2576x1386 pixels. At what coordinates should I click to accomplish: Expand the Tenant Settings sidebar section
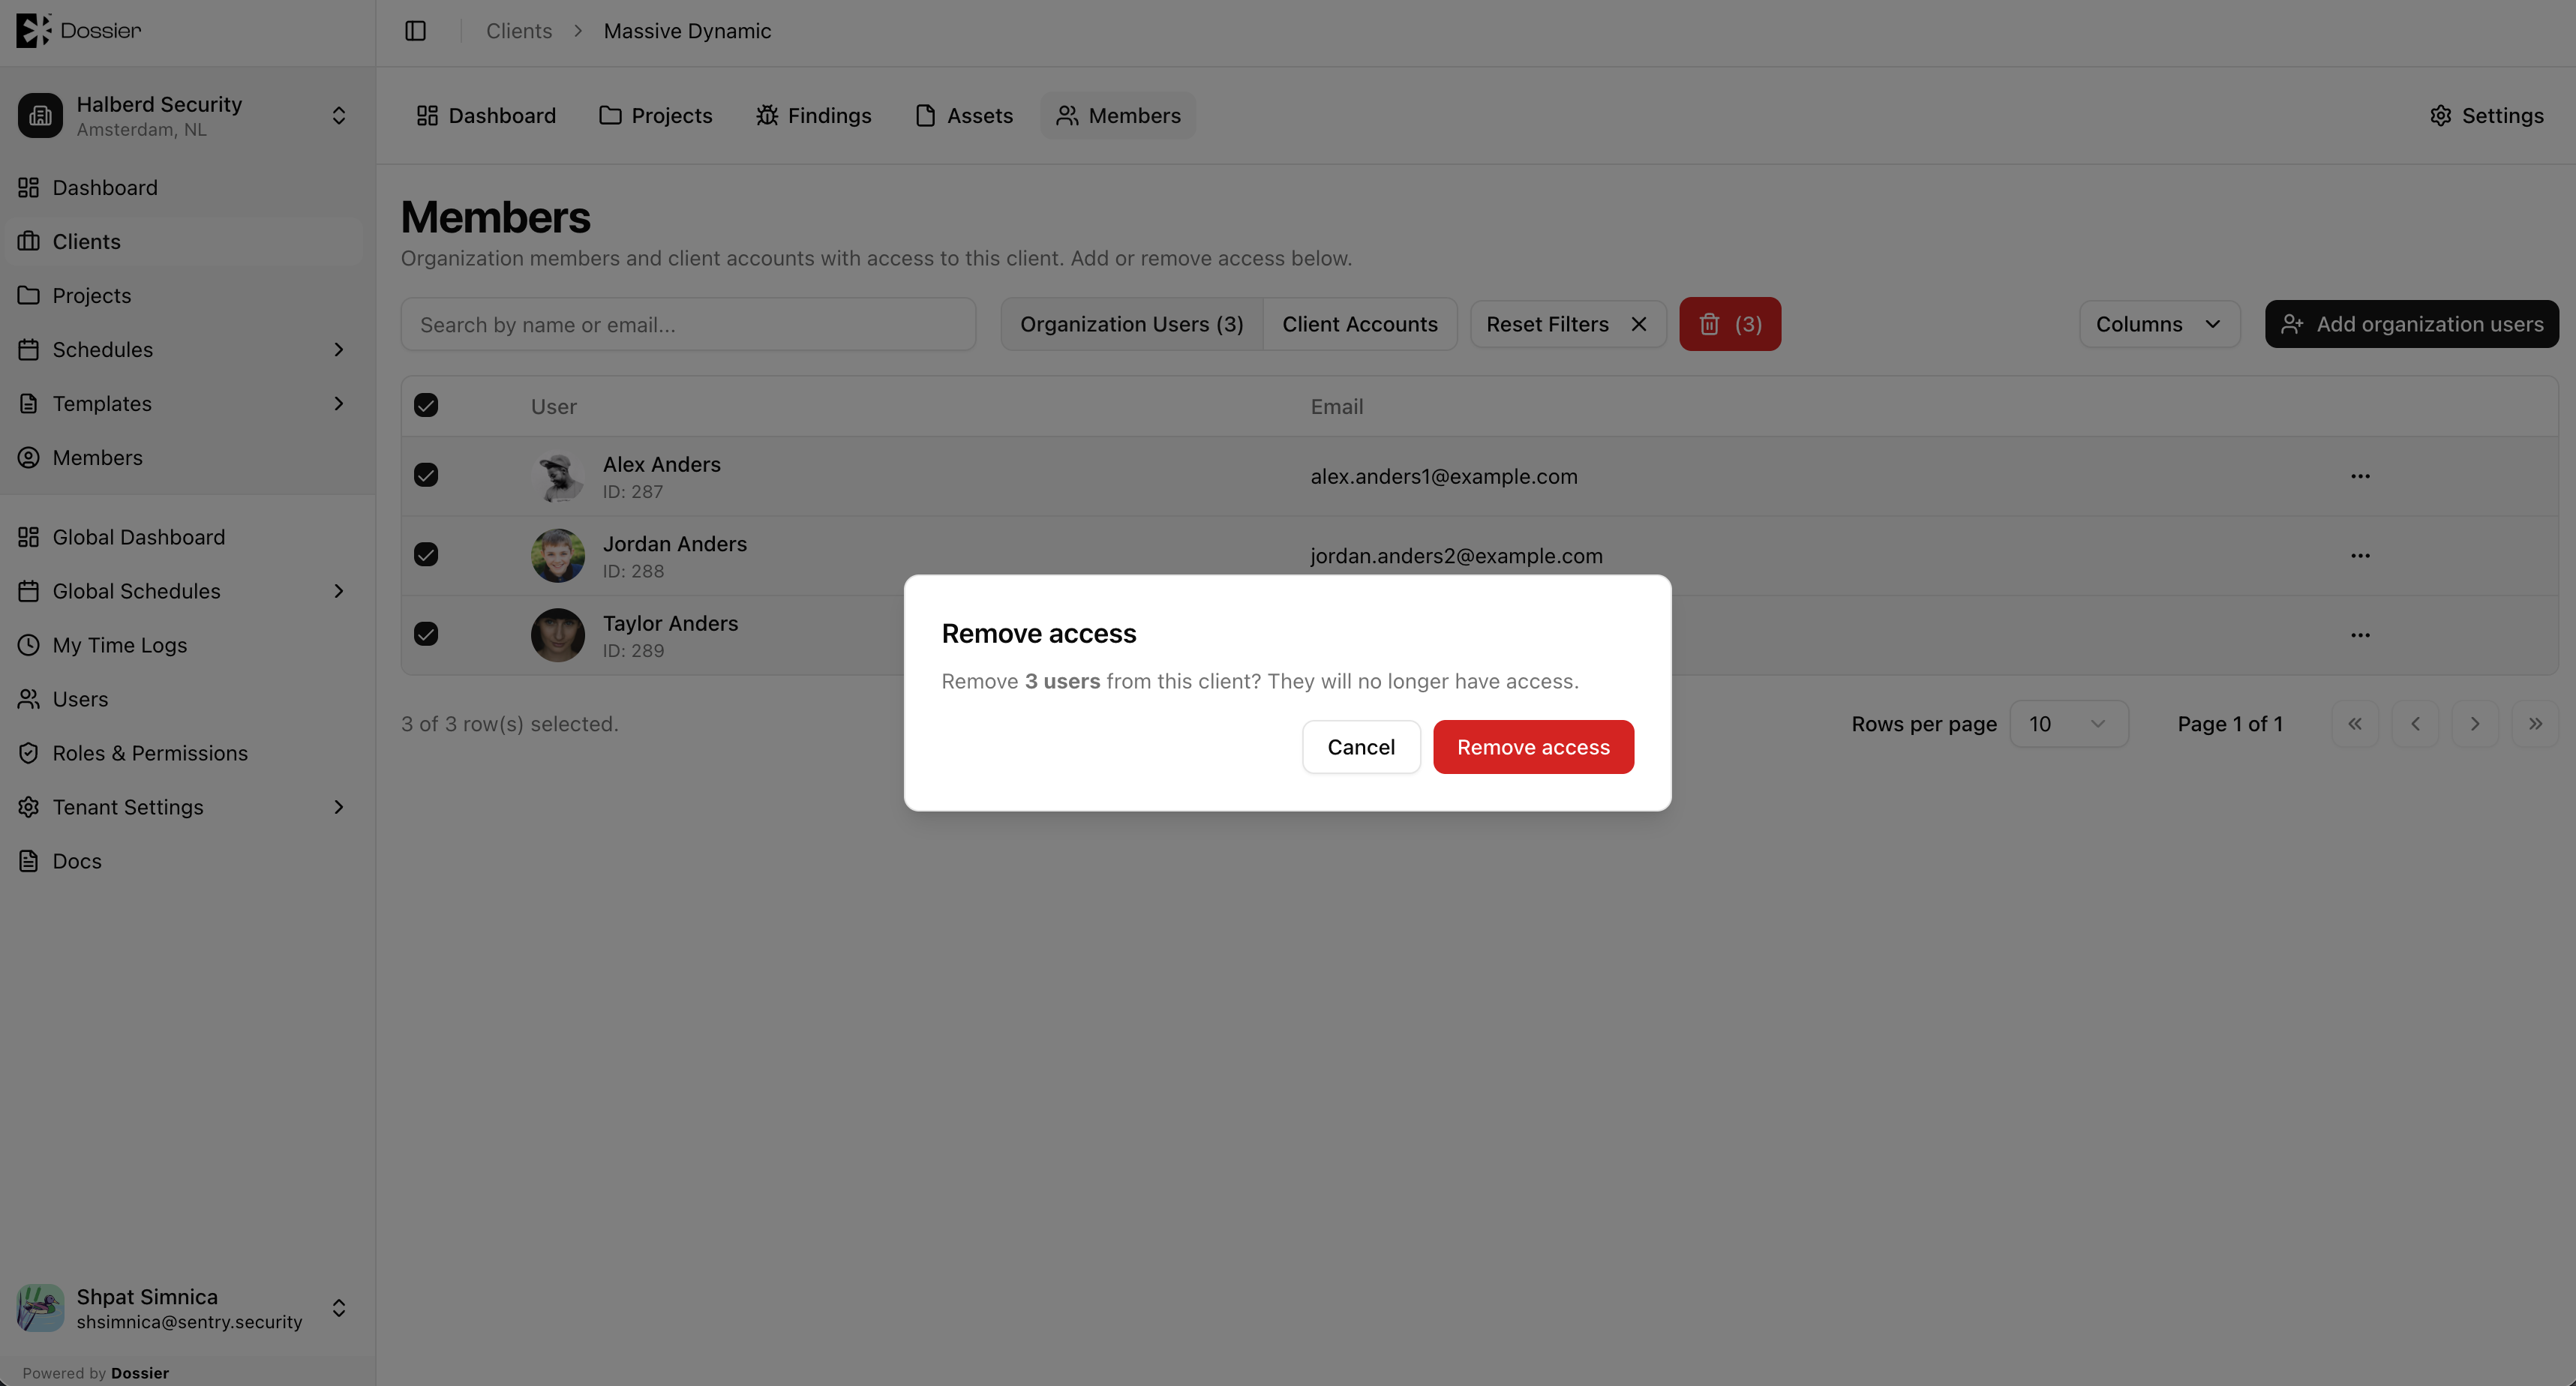339,807
